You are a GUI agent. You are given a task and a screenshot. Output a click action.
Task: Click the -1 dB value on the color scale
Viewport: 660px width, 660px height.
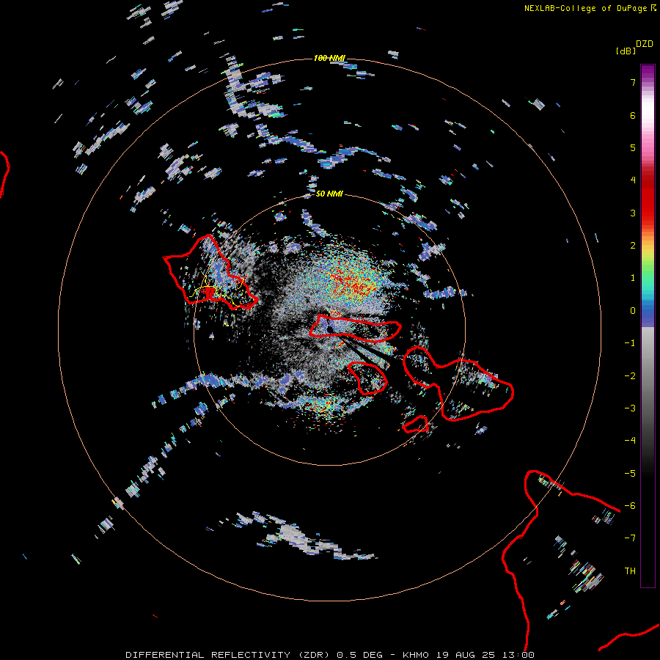pyautogui.click(x=630, y=343)
